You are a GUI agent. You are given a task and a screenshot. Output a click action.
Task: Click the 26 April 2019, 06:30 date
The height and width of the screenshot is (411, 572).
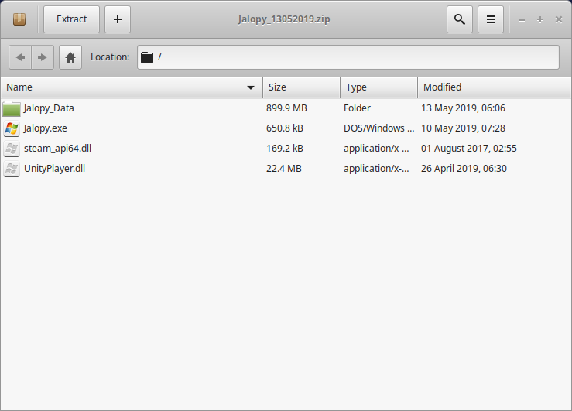pos(464,169)
